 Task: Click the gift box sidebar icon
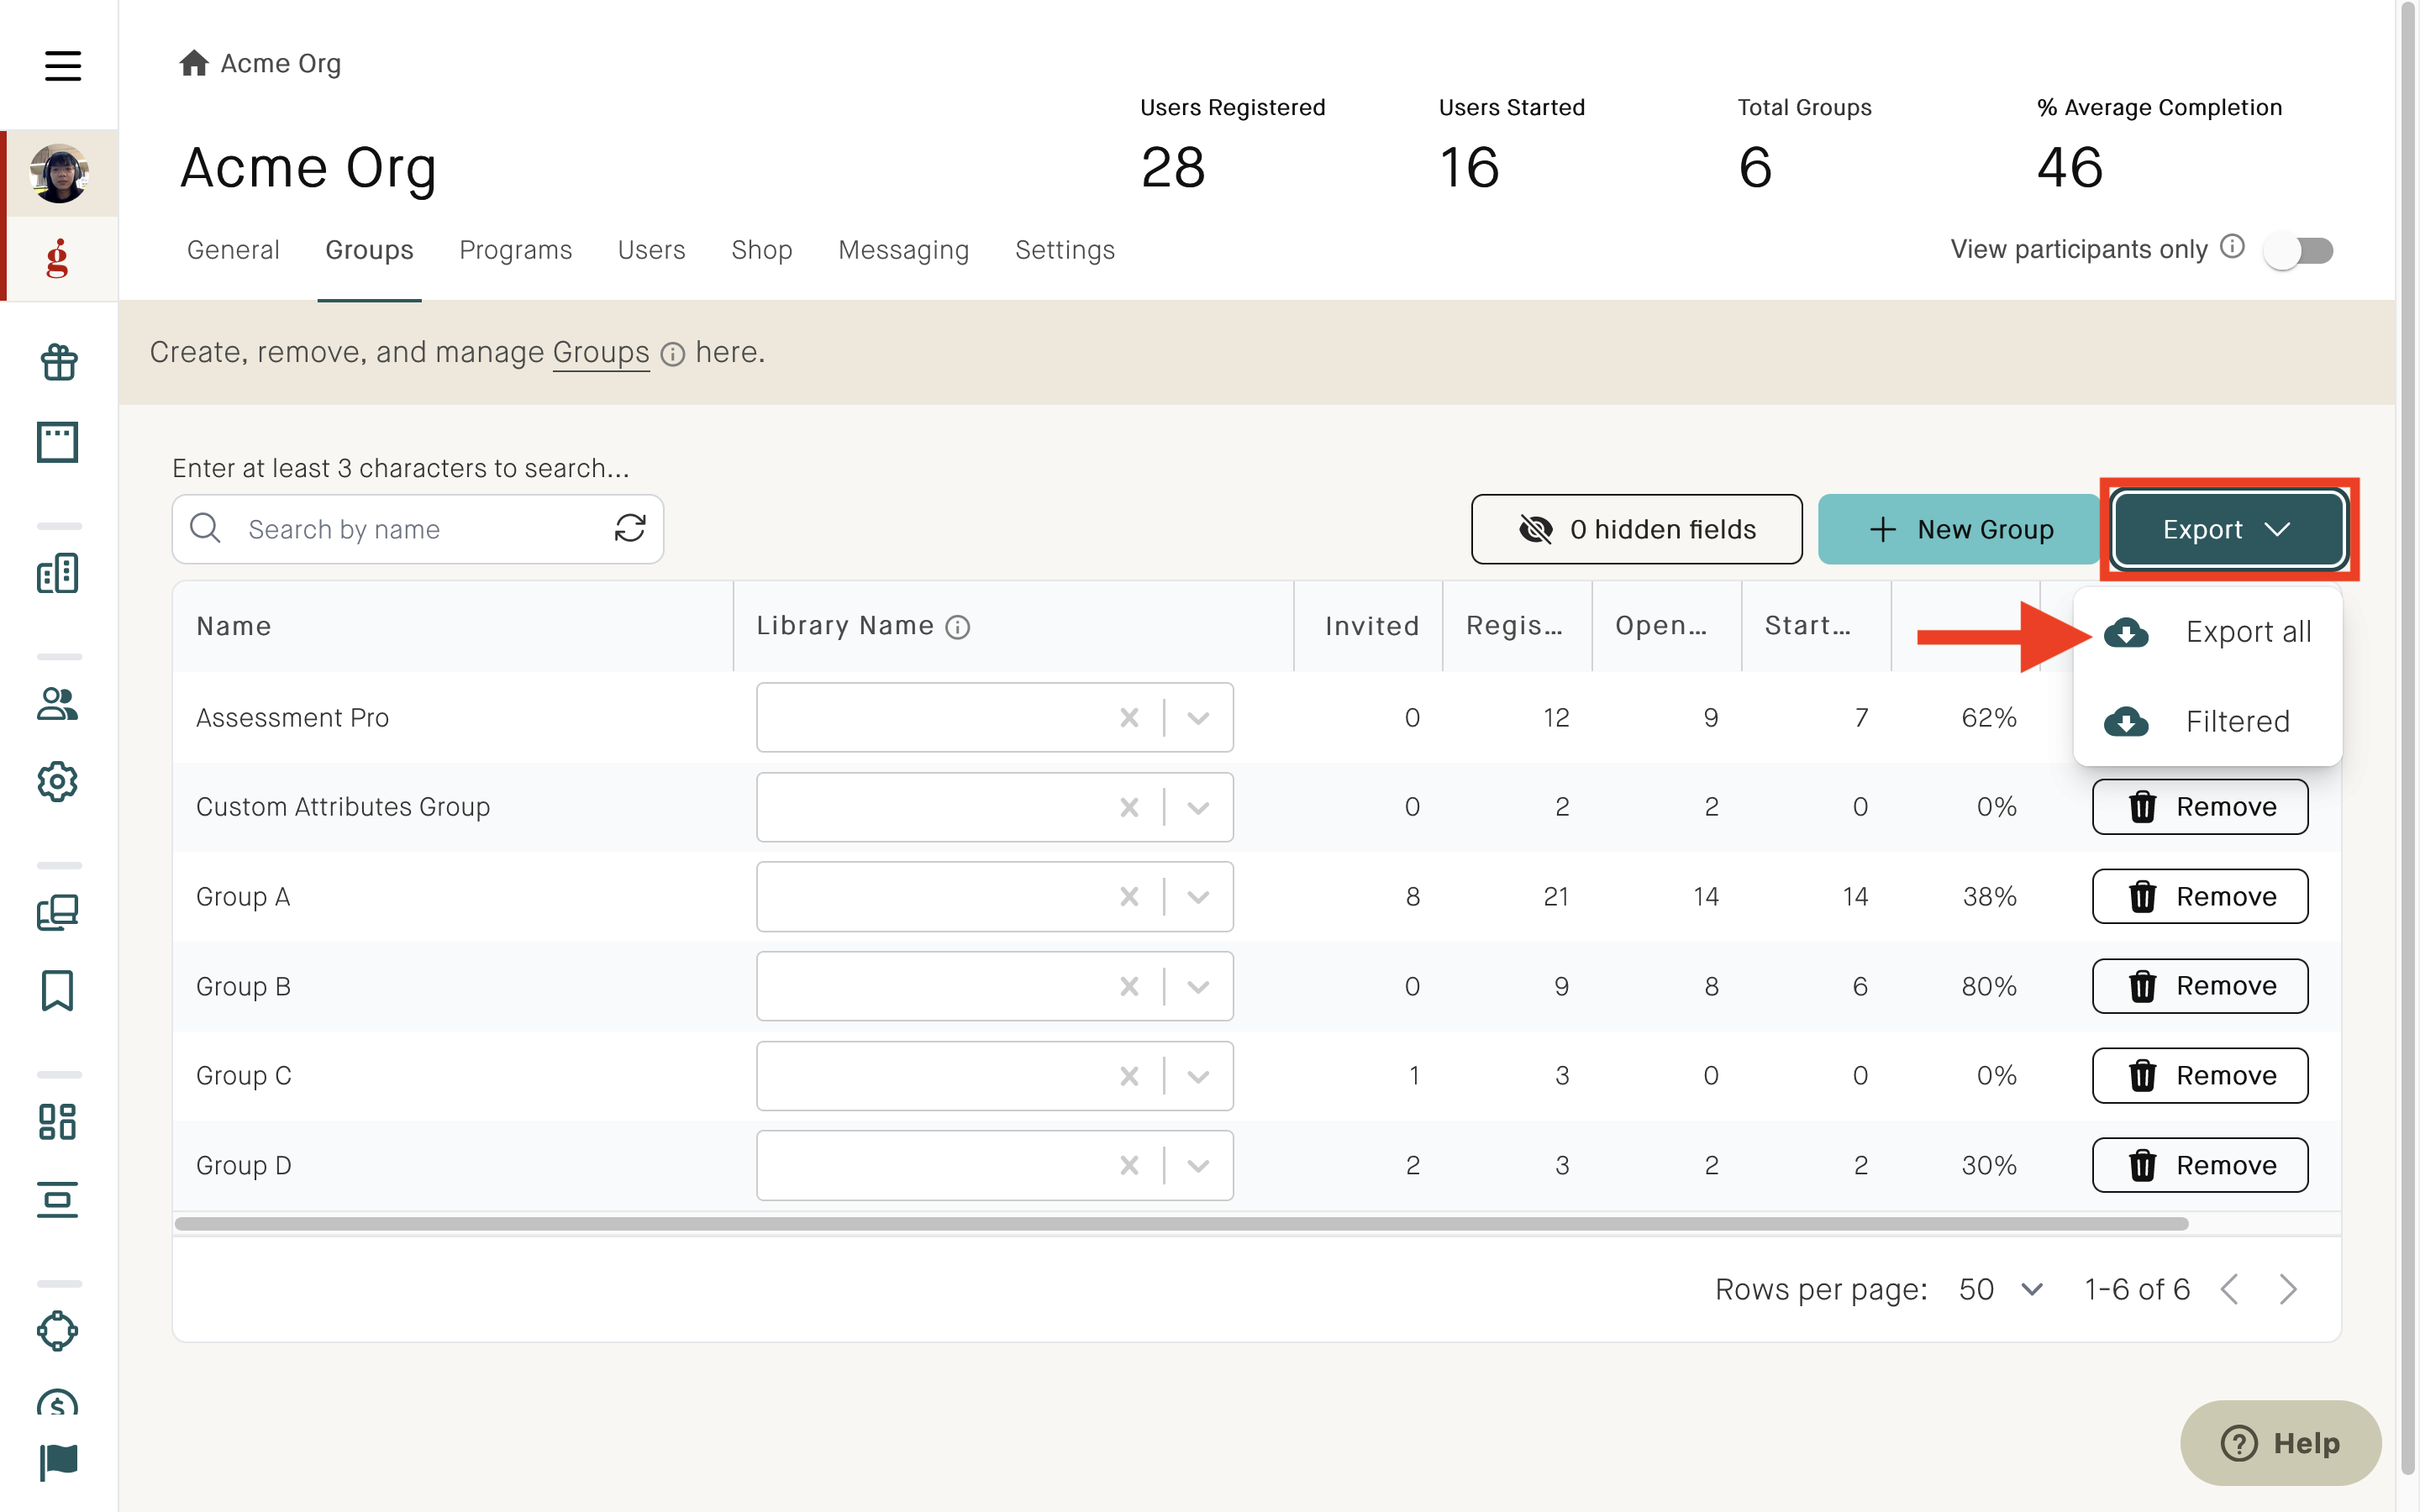click(x=58, y=361)
